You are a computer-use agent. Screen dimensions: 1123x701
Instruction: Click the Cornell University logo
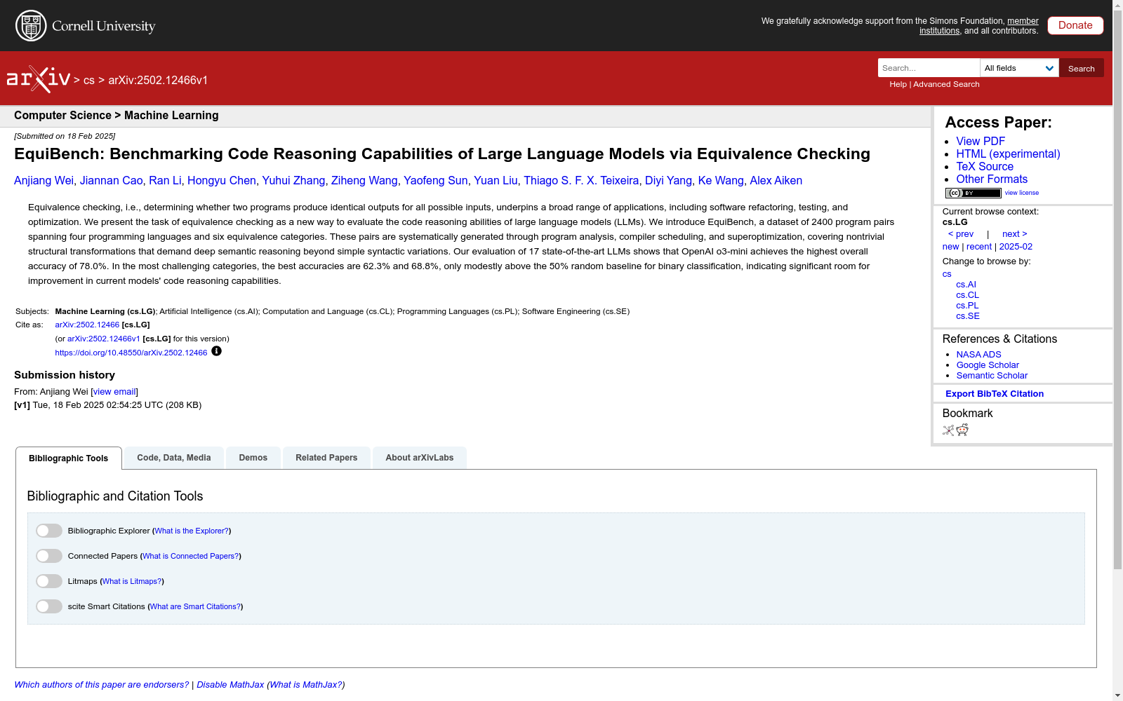coord(86,26)
